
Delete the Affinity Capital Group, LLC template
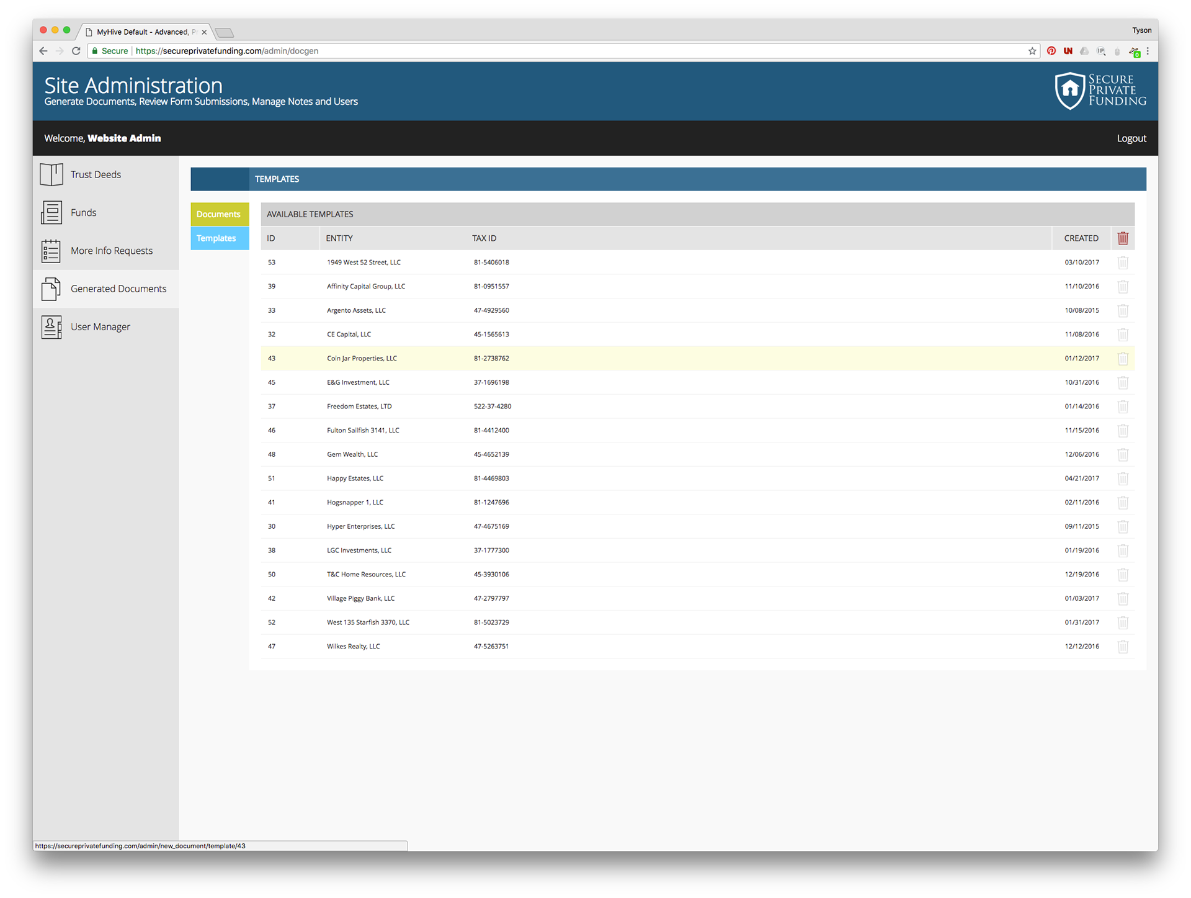pos(1123,287)
